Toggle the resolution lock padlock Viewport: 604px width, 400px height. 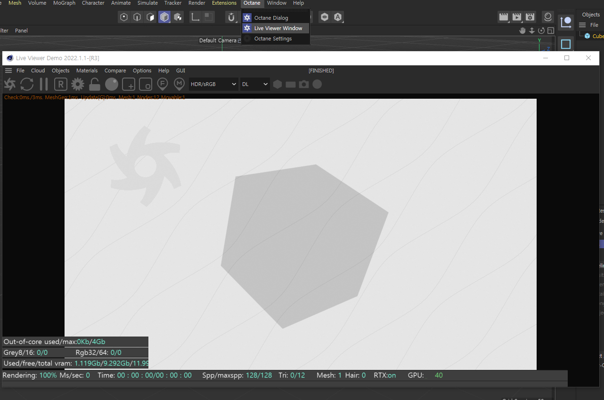(95, 84)
